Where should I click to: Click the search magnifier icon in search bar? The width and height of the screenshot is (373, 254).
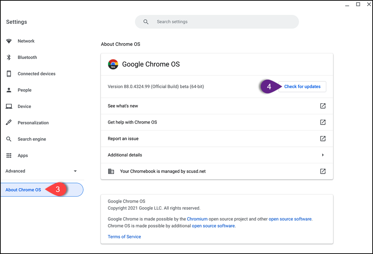coord(146,22)
